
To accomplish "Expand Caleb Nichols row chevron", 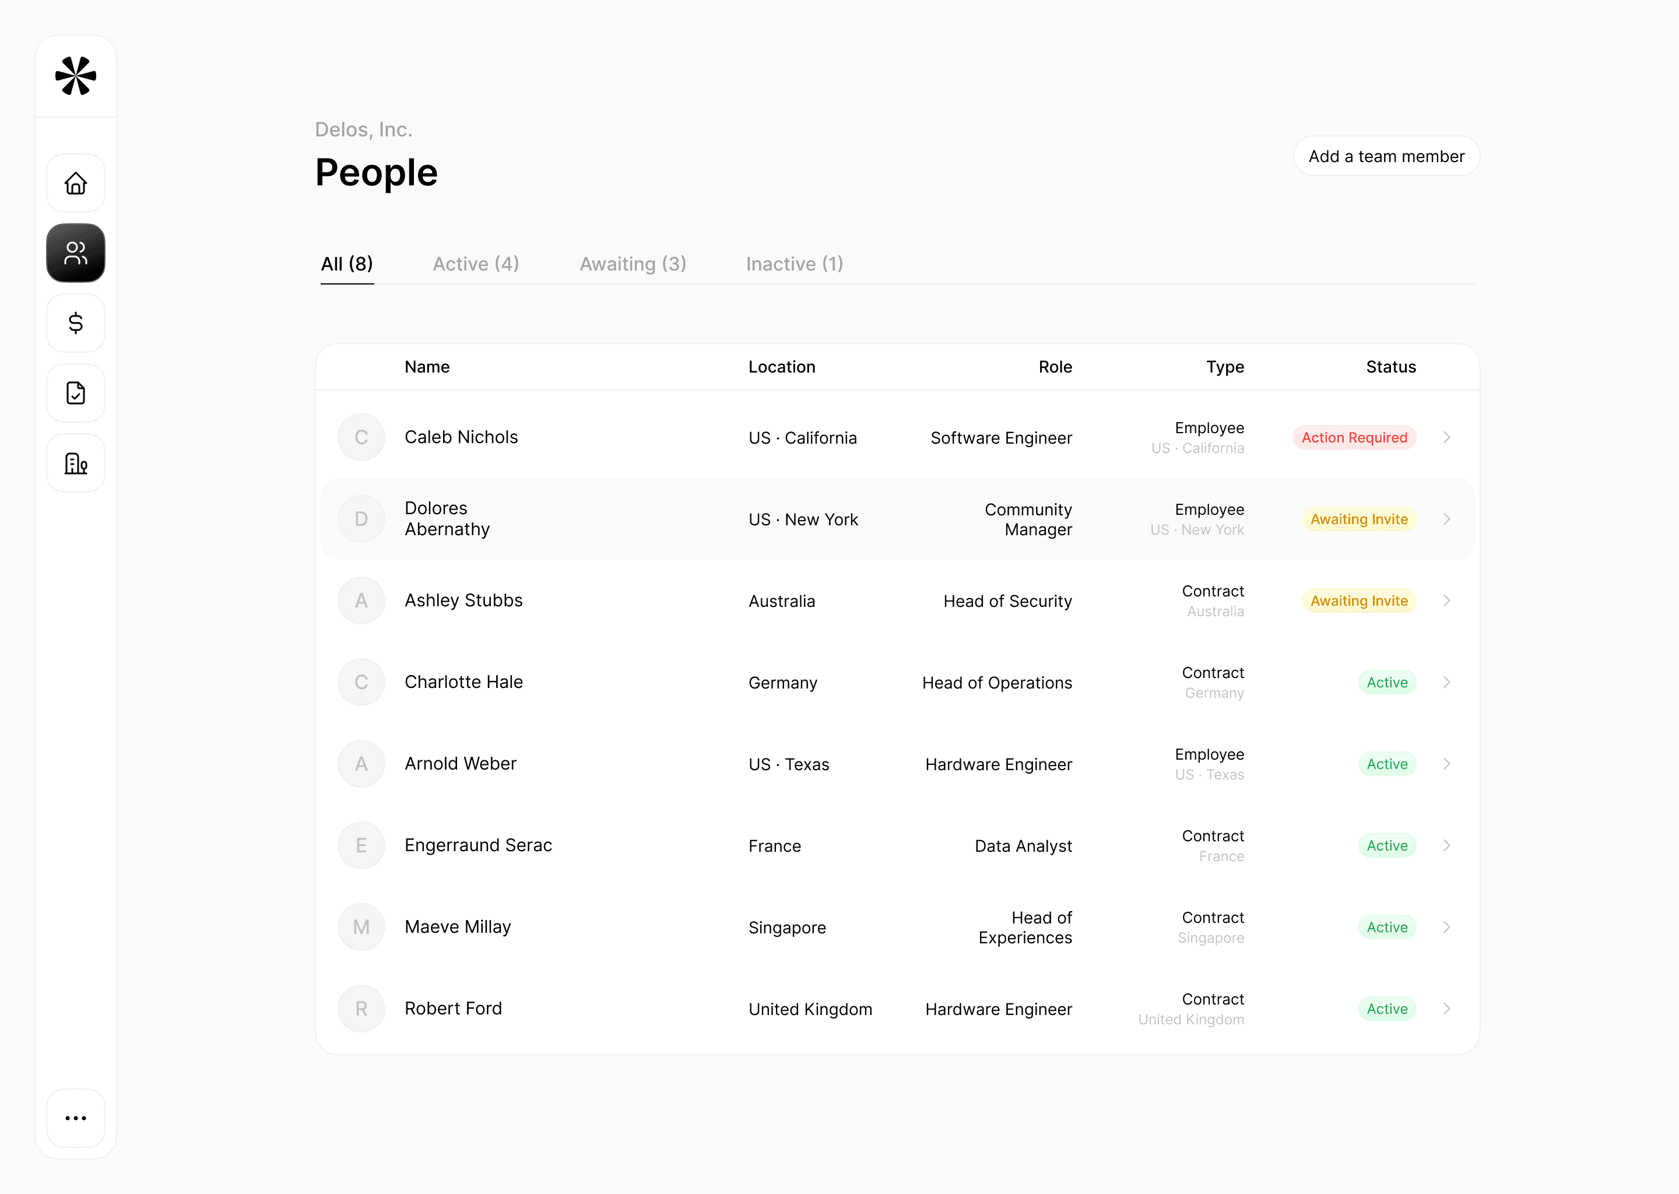I will [1446, 437].
